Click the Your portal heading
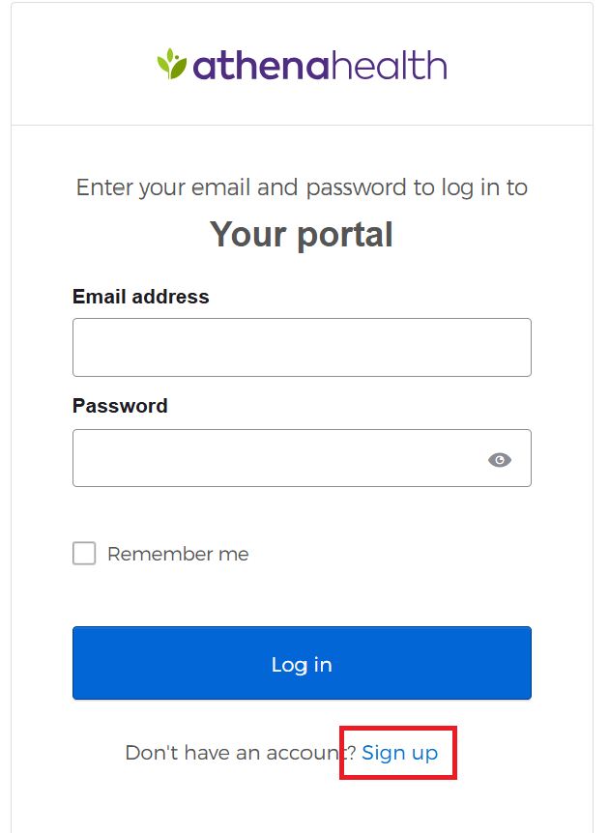This screenshot has height=833, width=609. coord(302,235)
